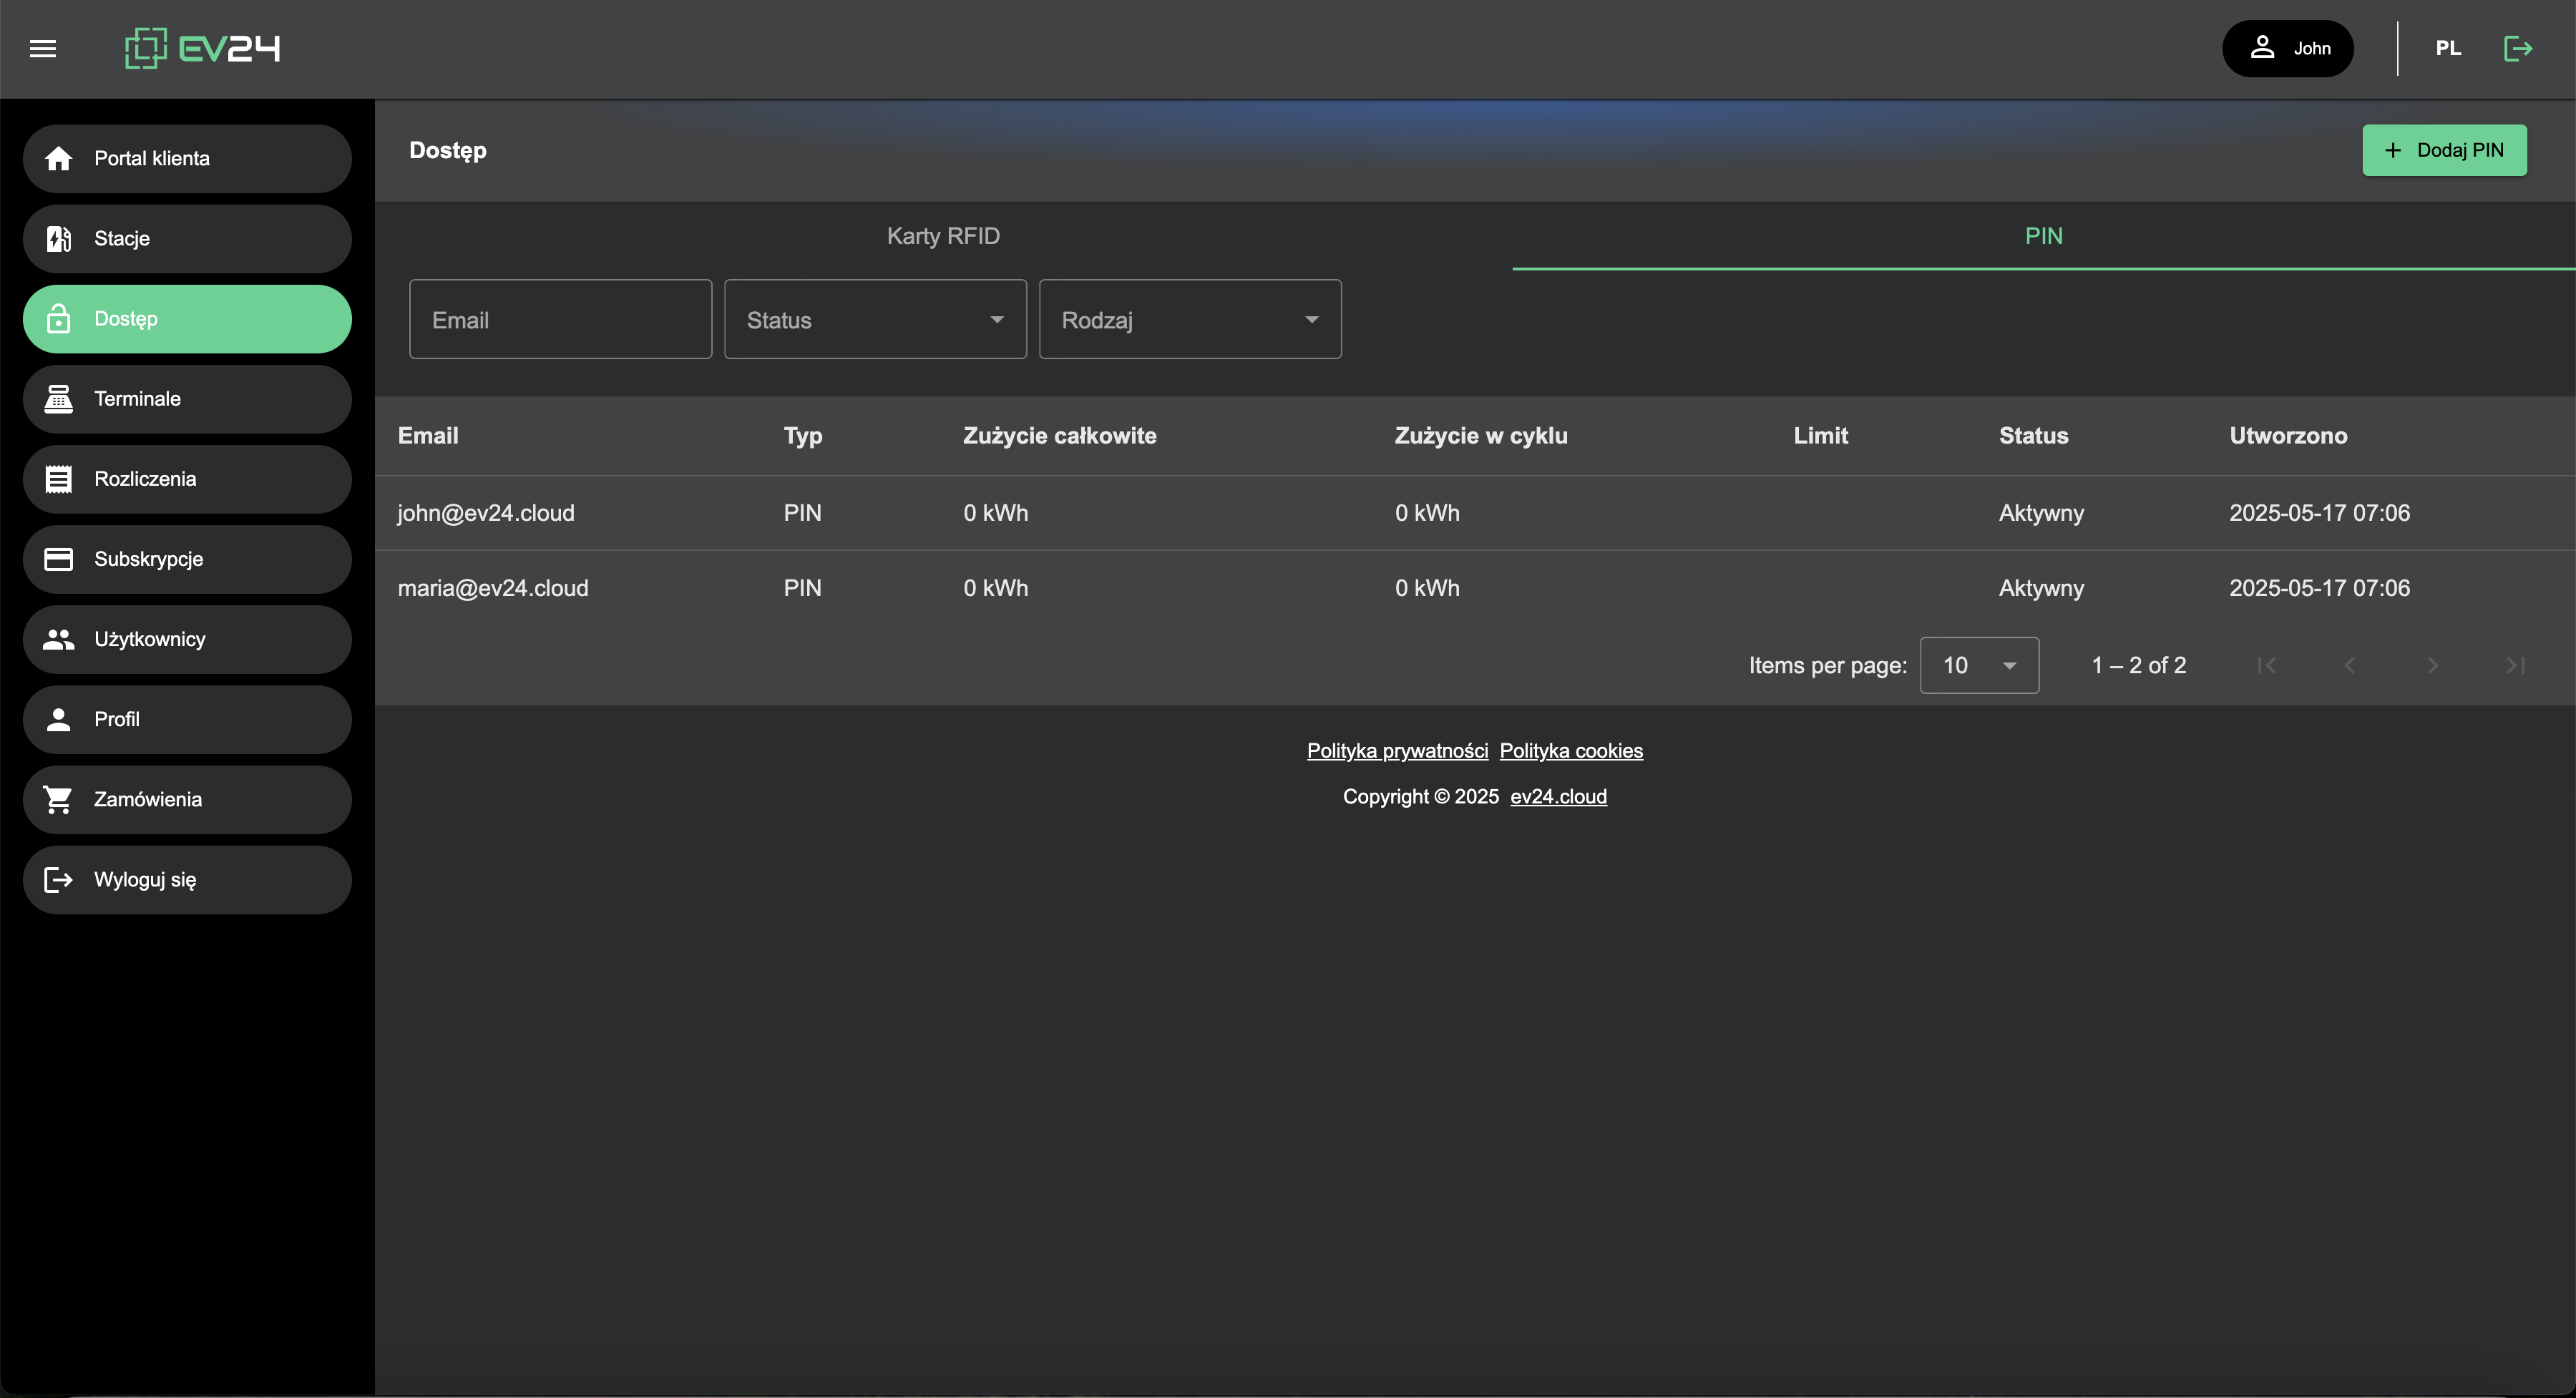
Task: Click the logout icon in top bar
Action: tap(2517, 48)
